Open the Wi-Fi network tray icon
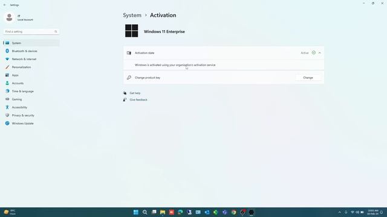The width and height of the screenshot is (387, 217). pos(353,212)
